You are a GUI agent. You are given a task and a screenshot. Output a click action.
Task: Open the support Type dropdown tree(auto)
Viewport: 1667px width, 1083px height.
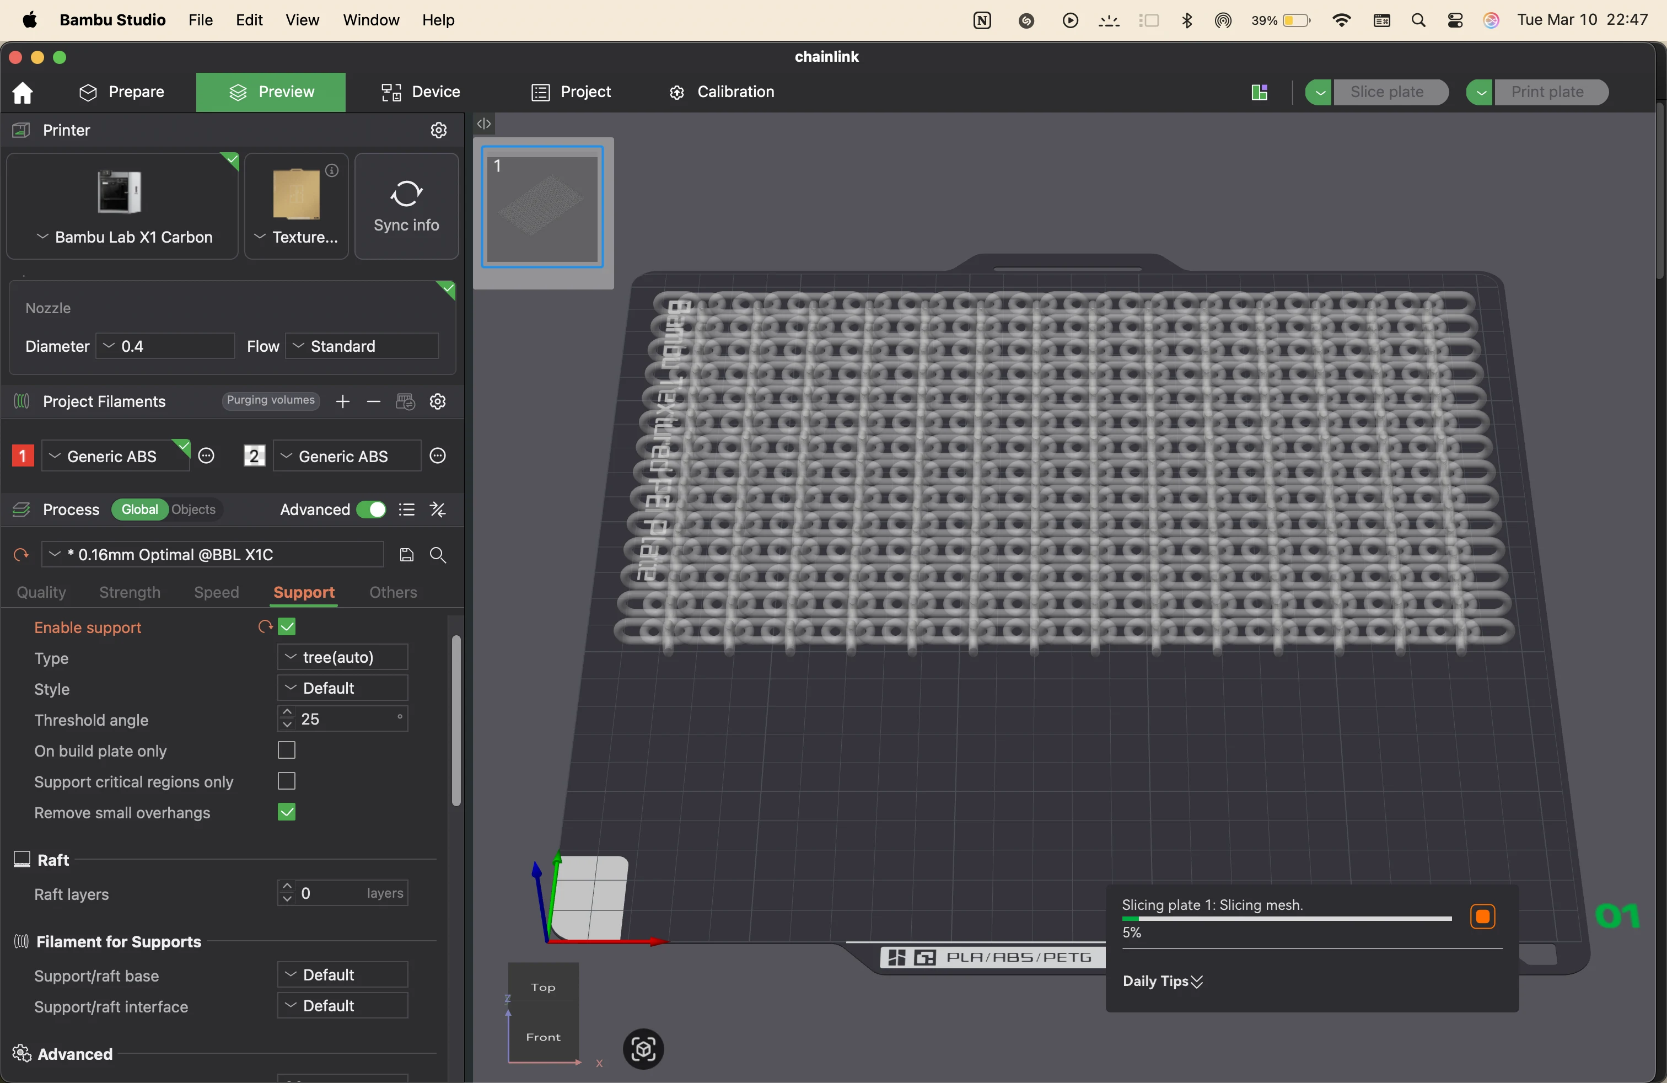point(342,657)
